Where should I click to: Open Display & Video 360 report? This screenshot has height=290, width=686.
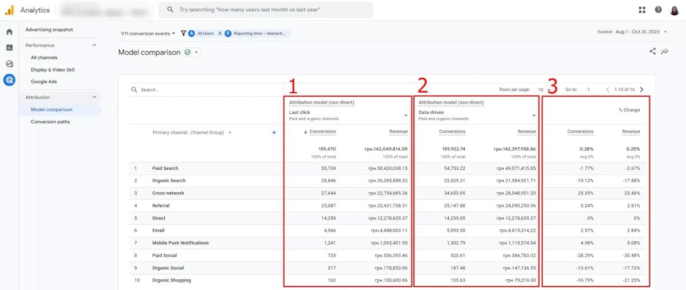tap(53, 70)
